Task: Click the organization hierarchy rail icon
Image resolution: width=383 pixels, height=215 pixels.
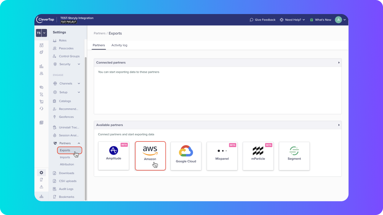Action: (41, 196)
